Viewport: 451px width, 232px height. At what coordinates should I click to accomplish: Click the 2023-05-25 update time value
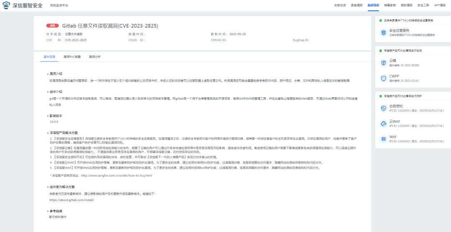point(238,34)
